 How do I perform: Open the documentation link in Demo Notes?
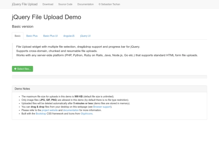71,110
